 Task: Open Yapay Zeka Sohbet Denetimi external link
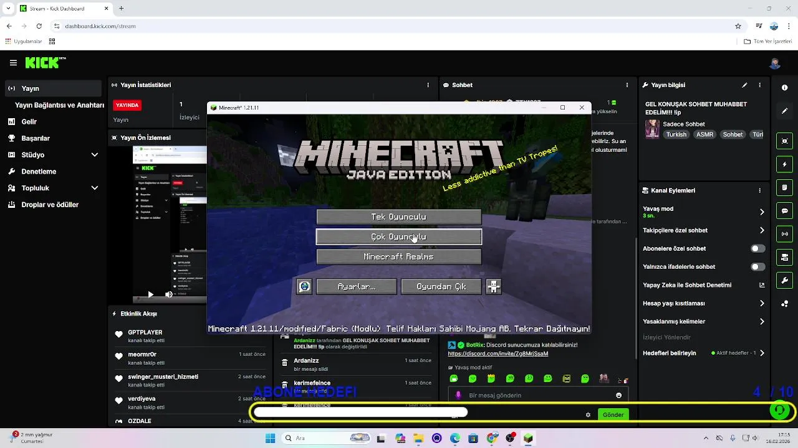(x=762, y=285)
